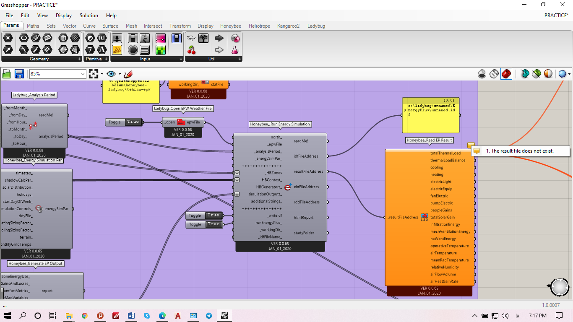Open the sketch pen markup tool
Viewport: 573px width, 322px height.
128,74
